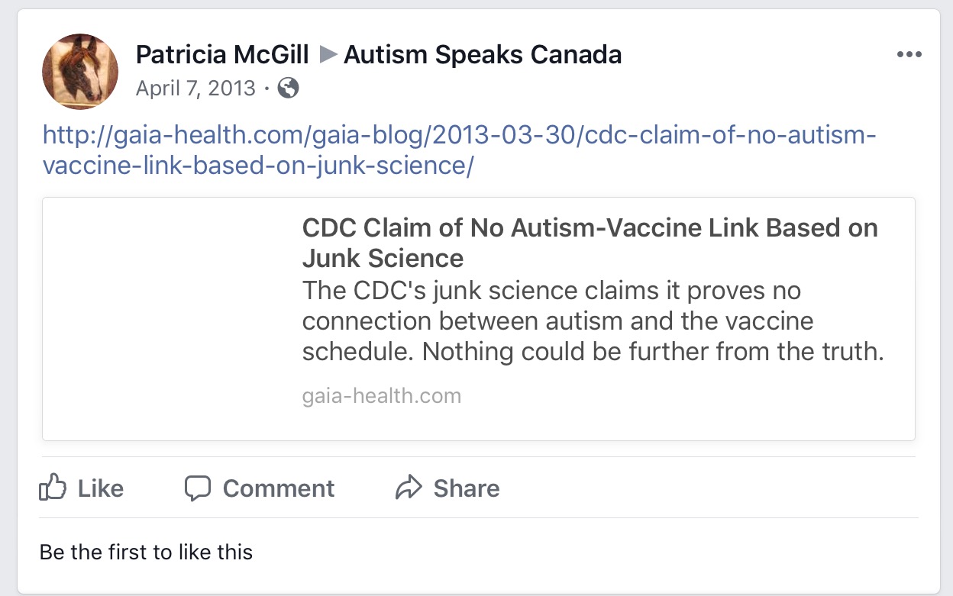Click the arrow between poster and page names
The image size is (953, 596).
pos(328,55)
